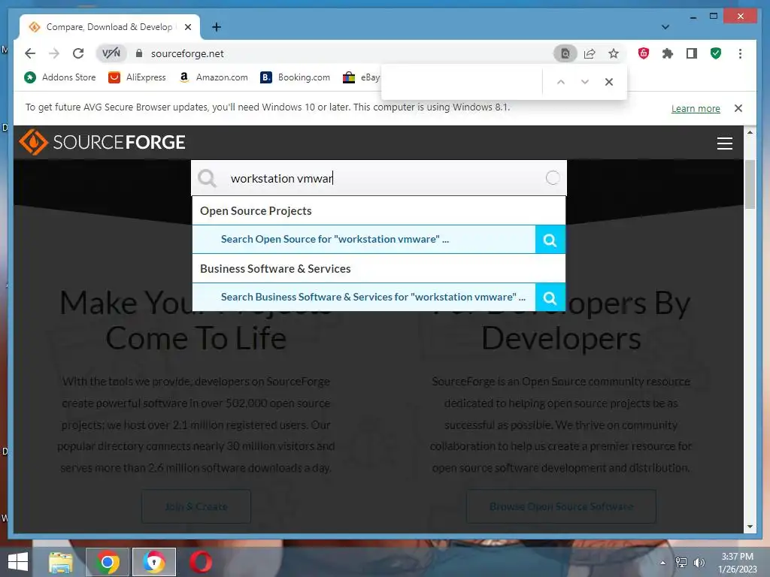Jump to previous find result

(x=561, y=82)
